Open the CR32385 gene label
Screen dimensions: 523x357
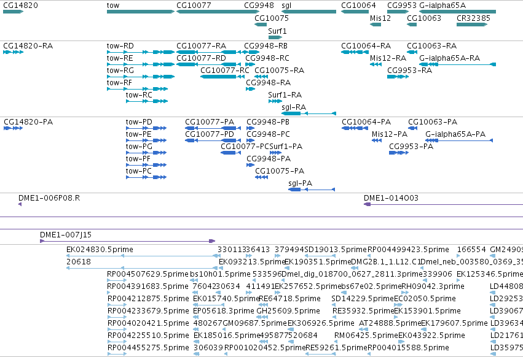coord(474,18)
